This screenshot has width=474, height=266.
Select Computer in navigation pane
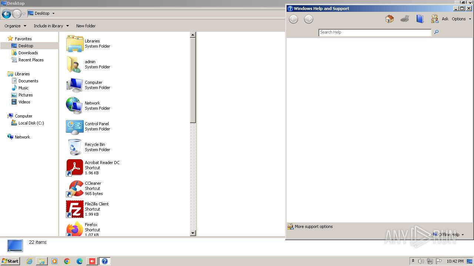click(23, 116)
